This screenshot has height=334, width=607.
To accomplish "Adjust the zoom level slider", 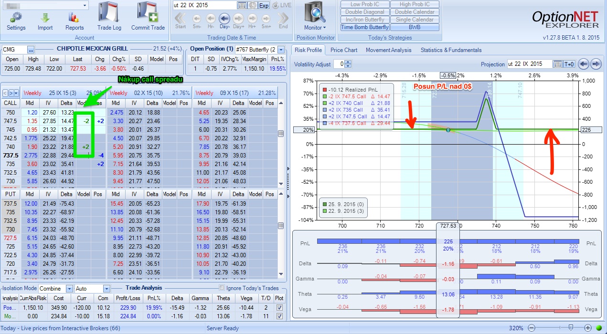I will [570, 328].
